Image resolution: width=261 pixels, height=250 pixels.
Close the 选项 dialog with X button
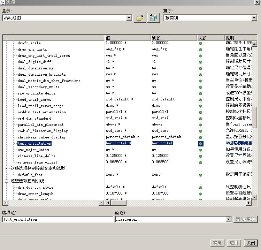257,2
